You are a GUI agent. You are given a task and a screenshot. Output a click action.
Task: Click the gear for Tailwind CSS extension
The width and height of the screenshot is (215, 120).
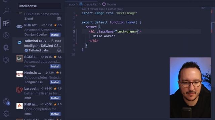[x=59, y=50]
